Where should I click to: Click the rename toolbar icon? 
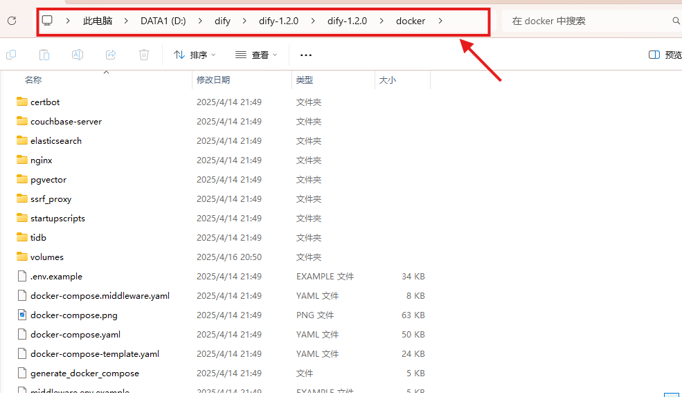click(x=78, y=55)
